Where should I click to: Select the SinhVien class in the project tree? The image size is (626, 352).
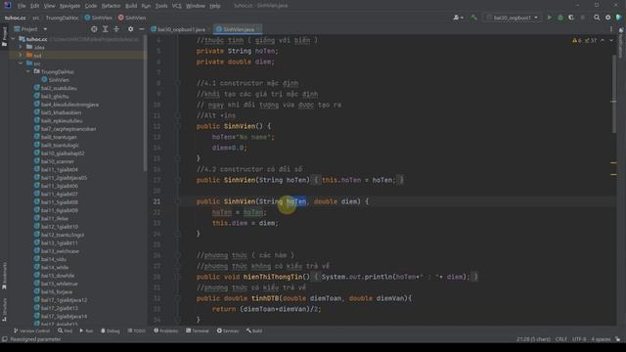[x=55, y=80]
